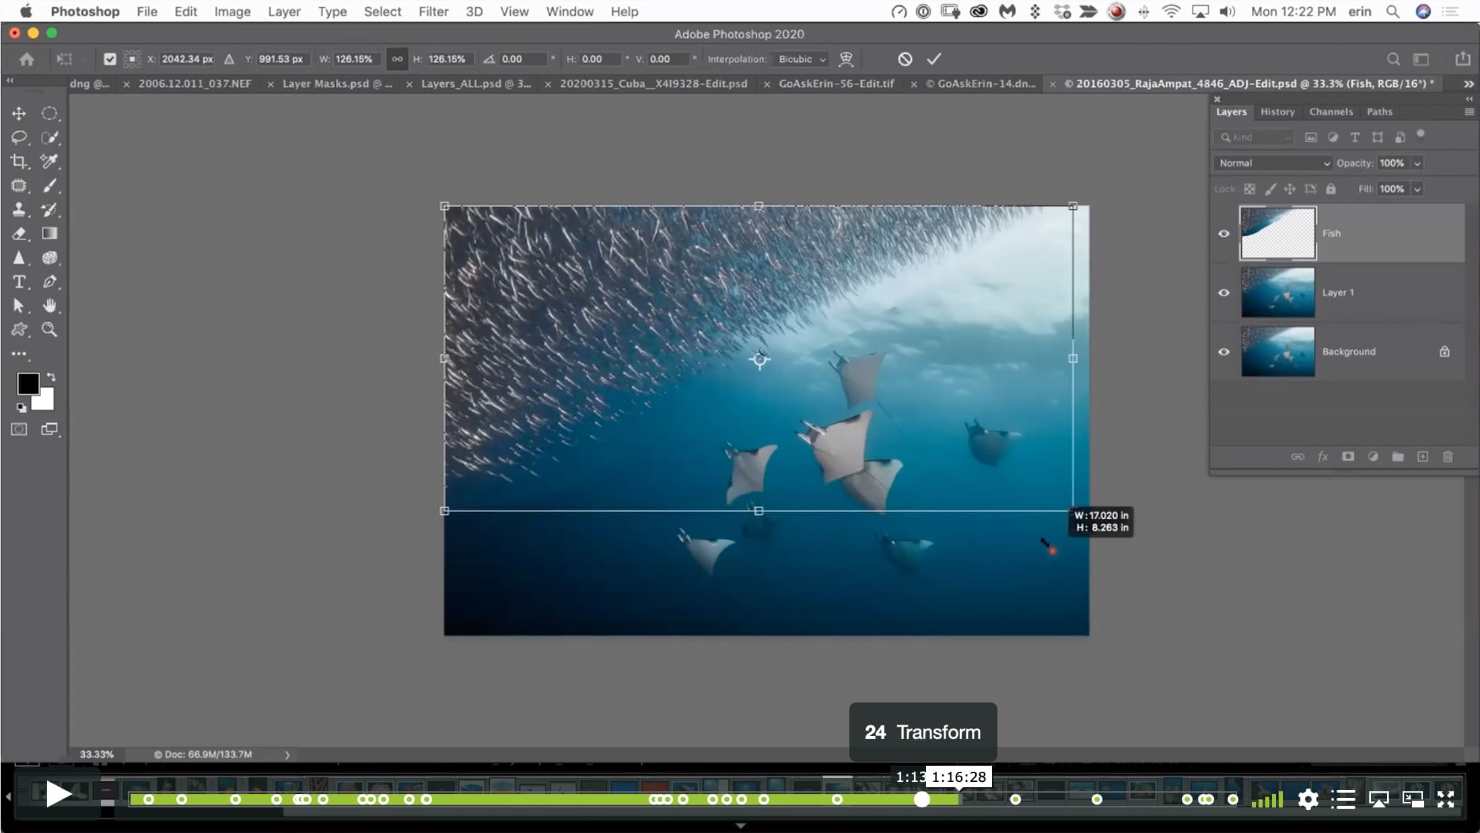
Task: Delete layer using trash icon
Action: pyautogui.click(x=1448, y=457)
